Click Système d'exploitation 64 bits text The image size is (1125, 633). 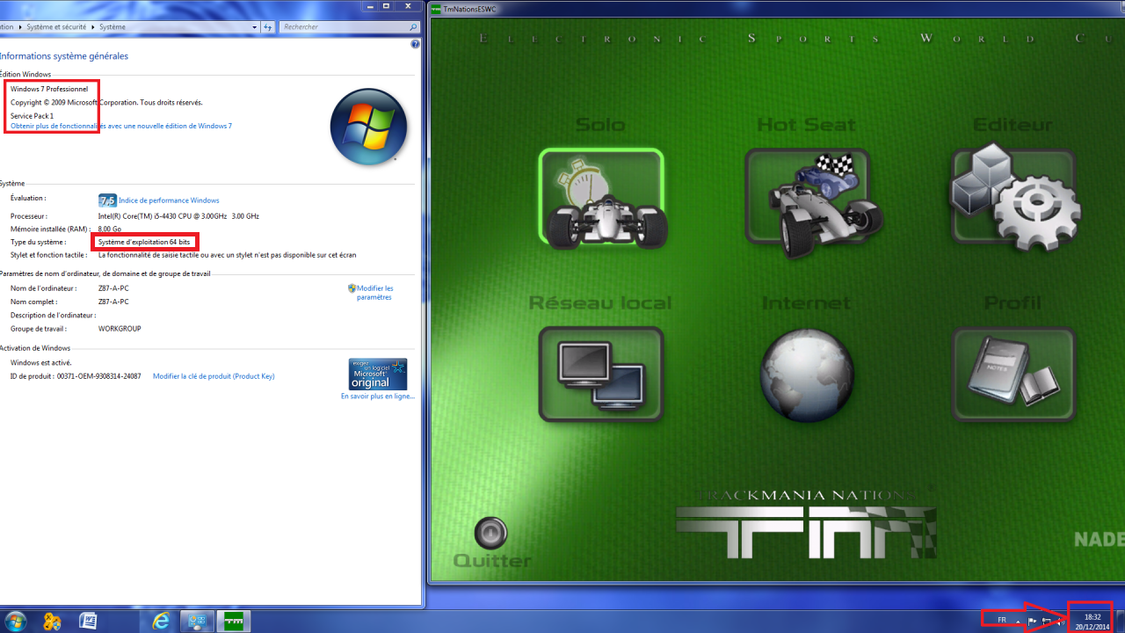tap(144, 242)
